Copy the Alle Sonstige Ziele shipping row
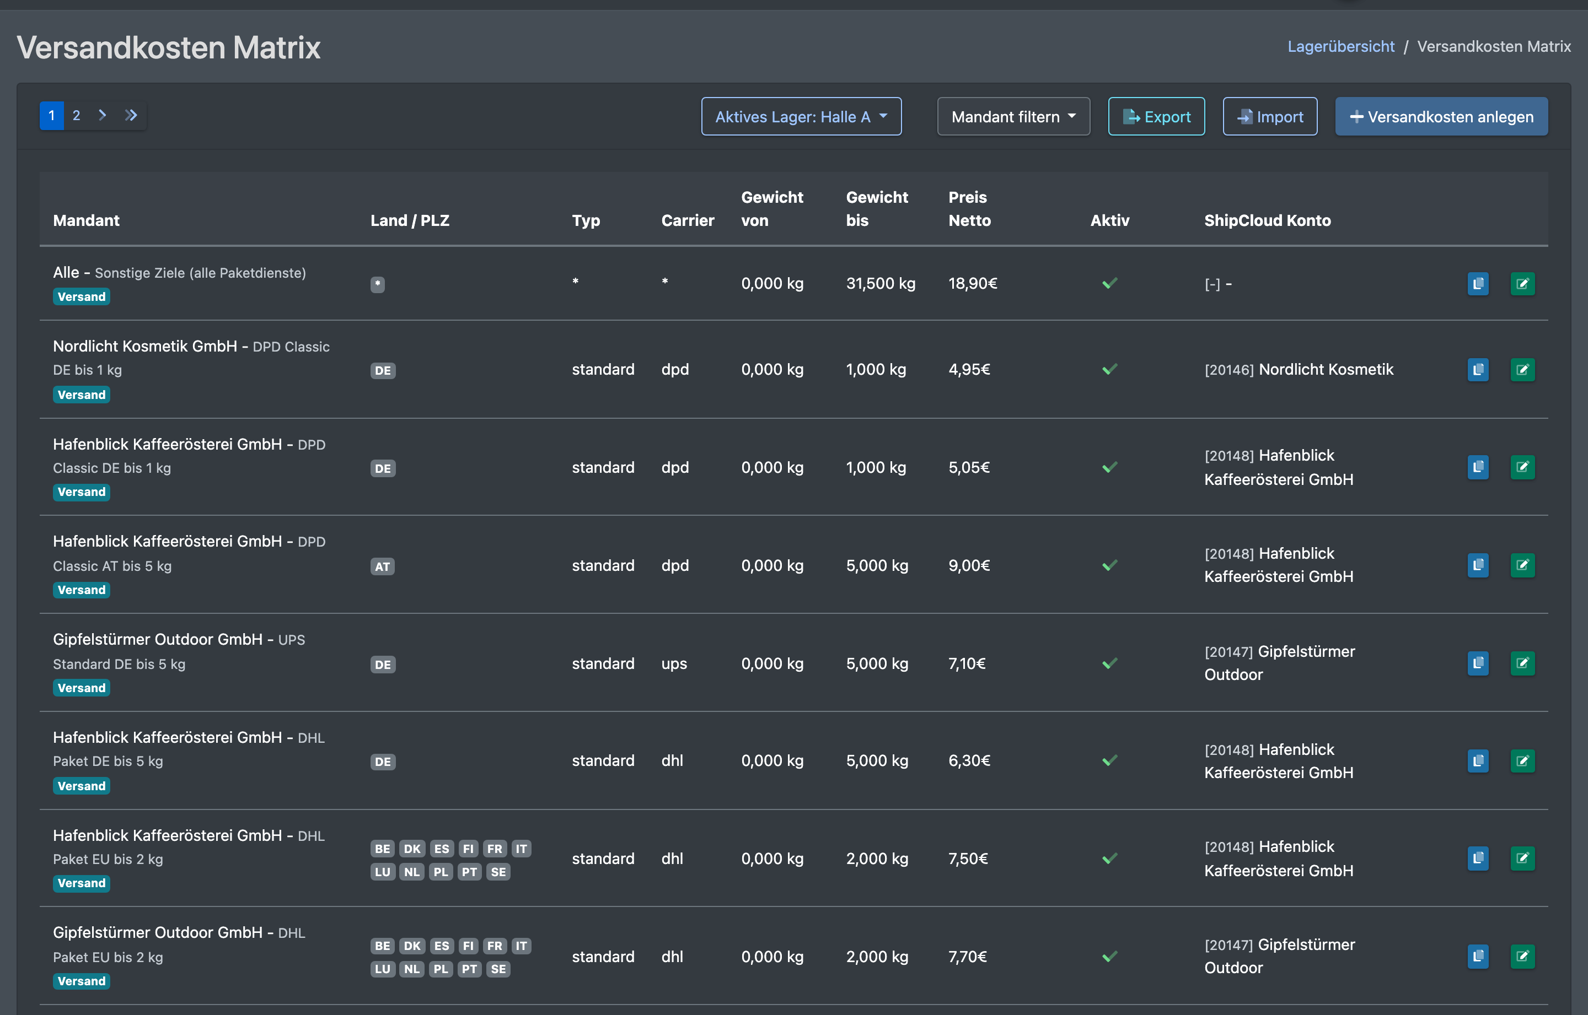This screenshot has height=1015, width=1588. (x=1478, y=283)
